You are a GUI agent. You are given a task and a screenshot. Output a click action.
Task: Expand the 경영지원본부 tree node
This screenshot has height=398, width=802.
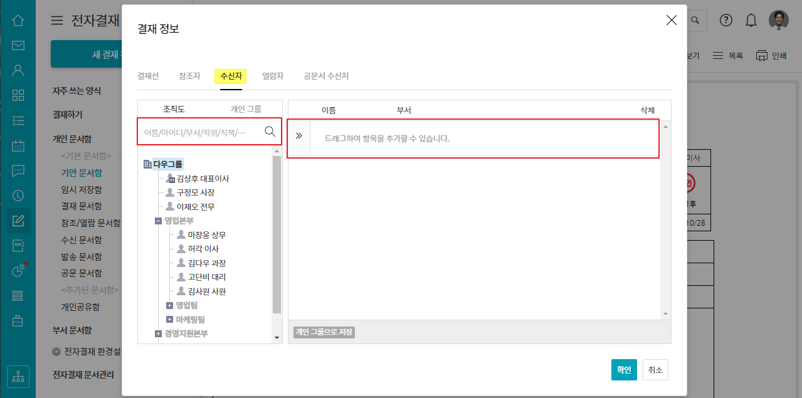[x=159, y=333]
